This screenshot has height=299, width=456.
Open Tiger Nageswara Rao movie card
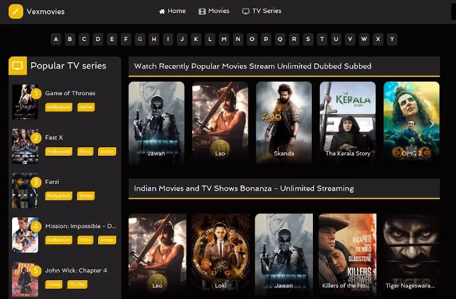pos(410,255)
